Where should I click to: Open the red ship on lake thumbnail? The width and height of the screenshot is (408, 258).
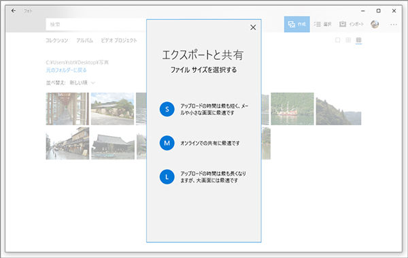[x=292, y=109]
